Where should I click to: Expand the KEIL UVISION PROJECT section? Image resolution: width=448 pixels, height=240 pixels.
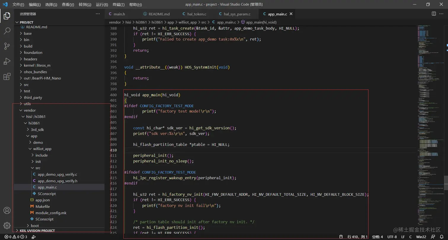[x=59, y=231]
